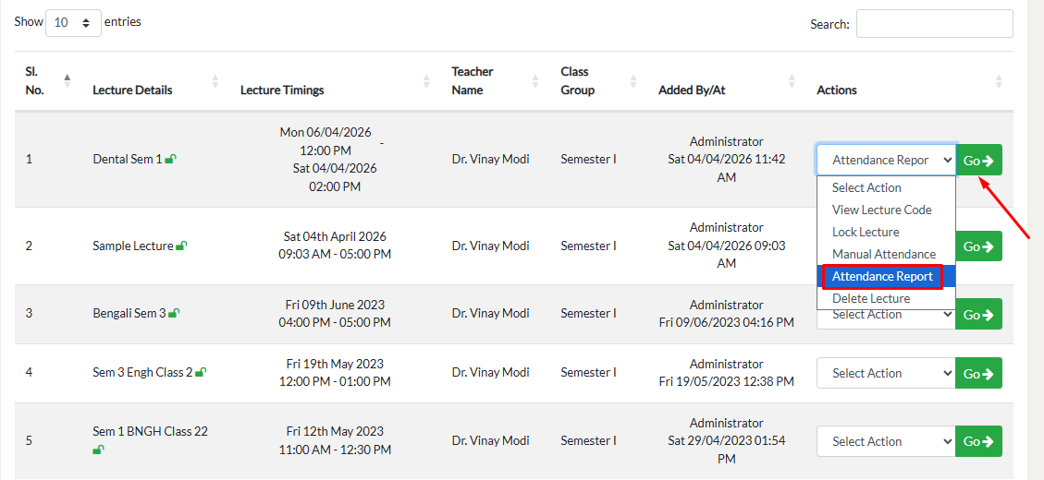Choose Attendance Report from the dropdown list
The width and height of the screenshot is (1044, 480).
pos(882,276)
